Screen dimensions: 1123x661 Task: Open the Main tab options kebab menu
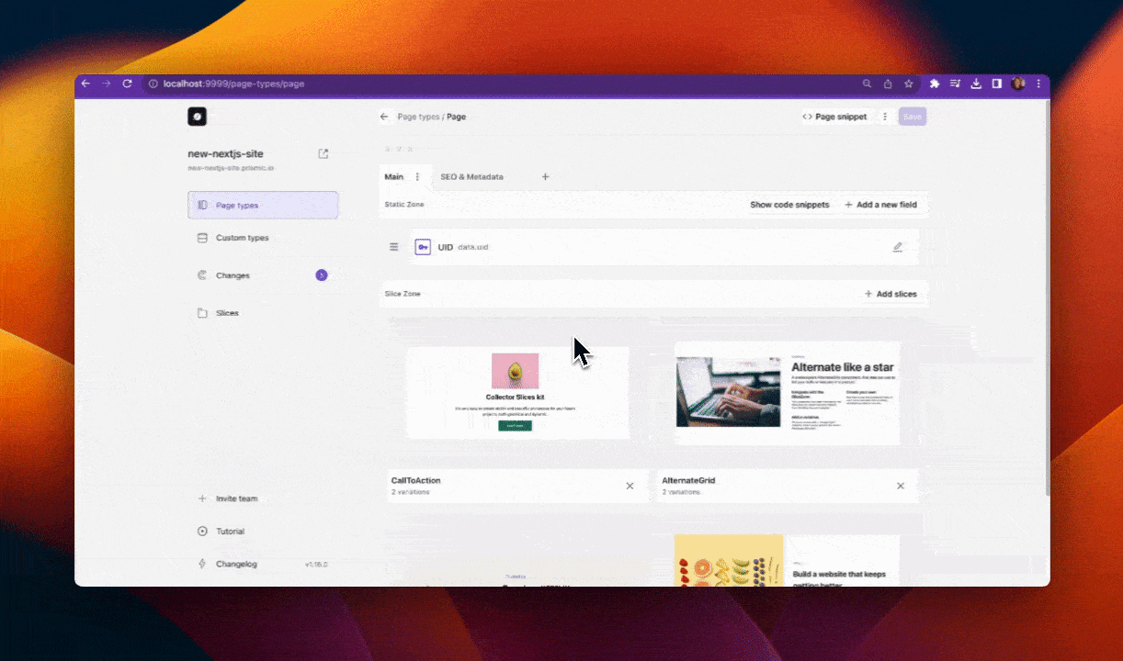coord(417,176)
